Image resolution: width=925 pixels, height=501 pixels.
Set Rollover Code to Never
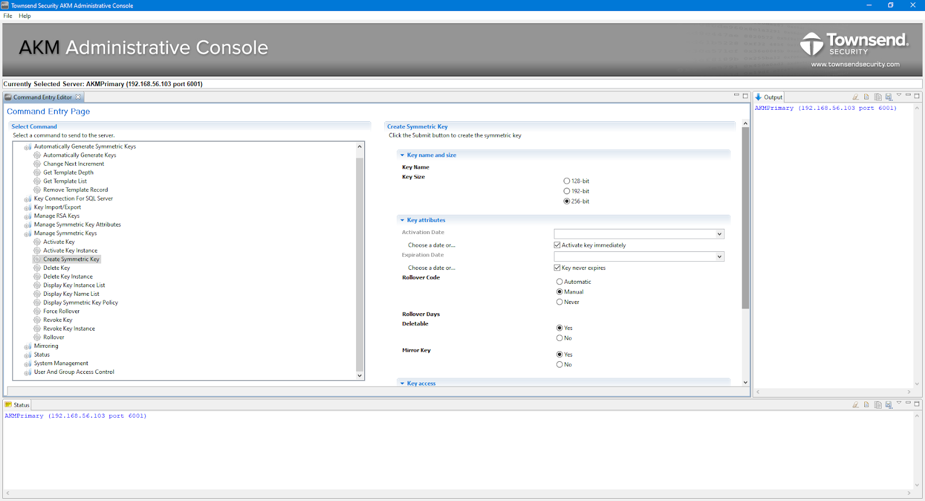pyautogui.click(x=560, y=302)
